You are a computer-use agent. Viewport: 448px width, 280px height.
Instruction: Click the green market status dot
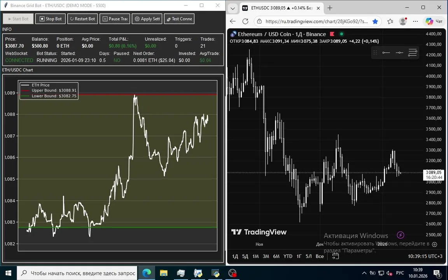pos(341,34)
